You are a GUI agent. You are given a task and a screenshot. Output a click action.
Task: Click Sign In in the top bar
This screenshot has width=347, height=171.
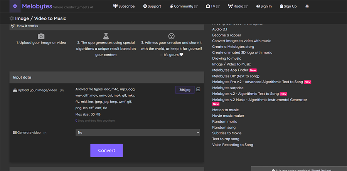[264, 6]
